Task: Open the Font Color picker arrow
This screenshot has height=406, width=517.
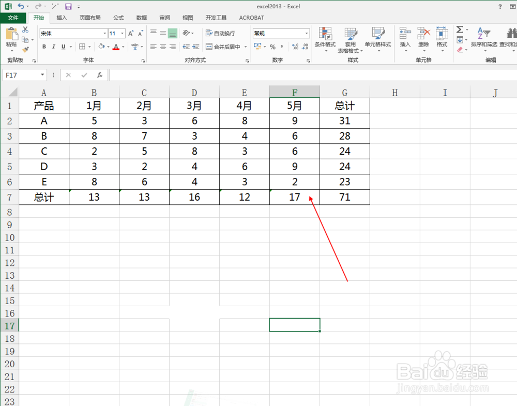Action: [x=123, y=47]
